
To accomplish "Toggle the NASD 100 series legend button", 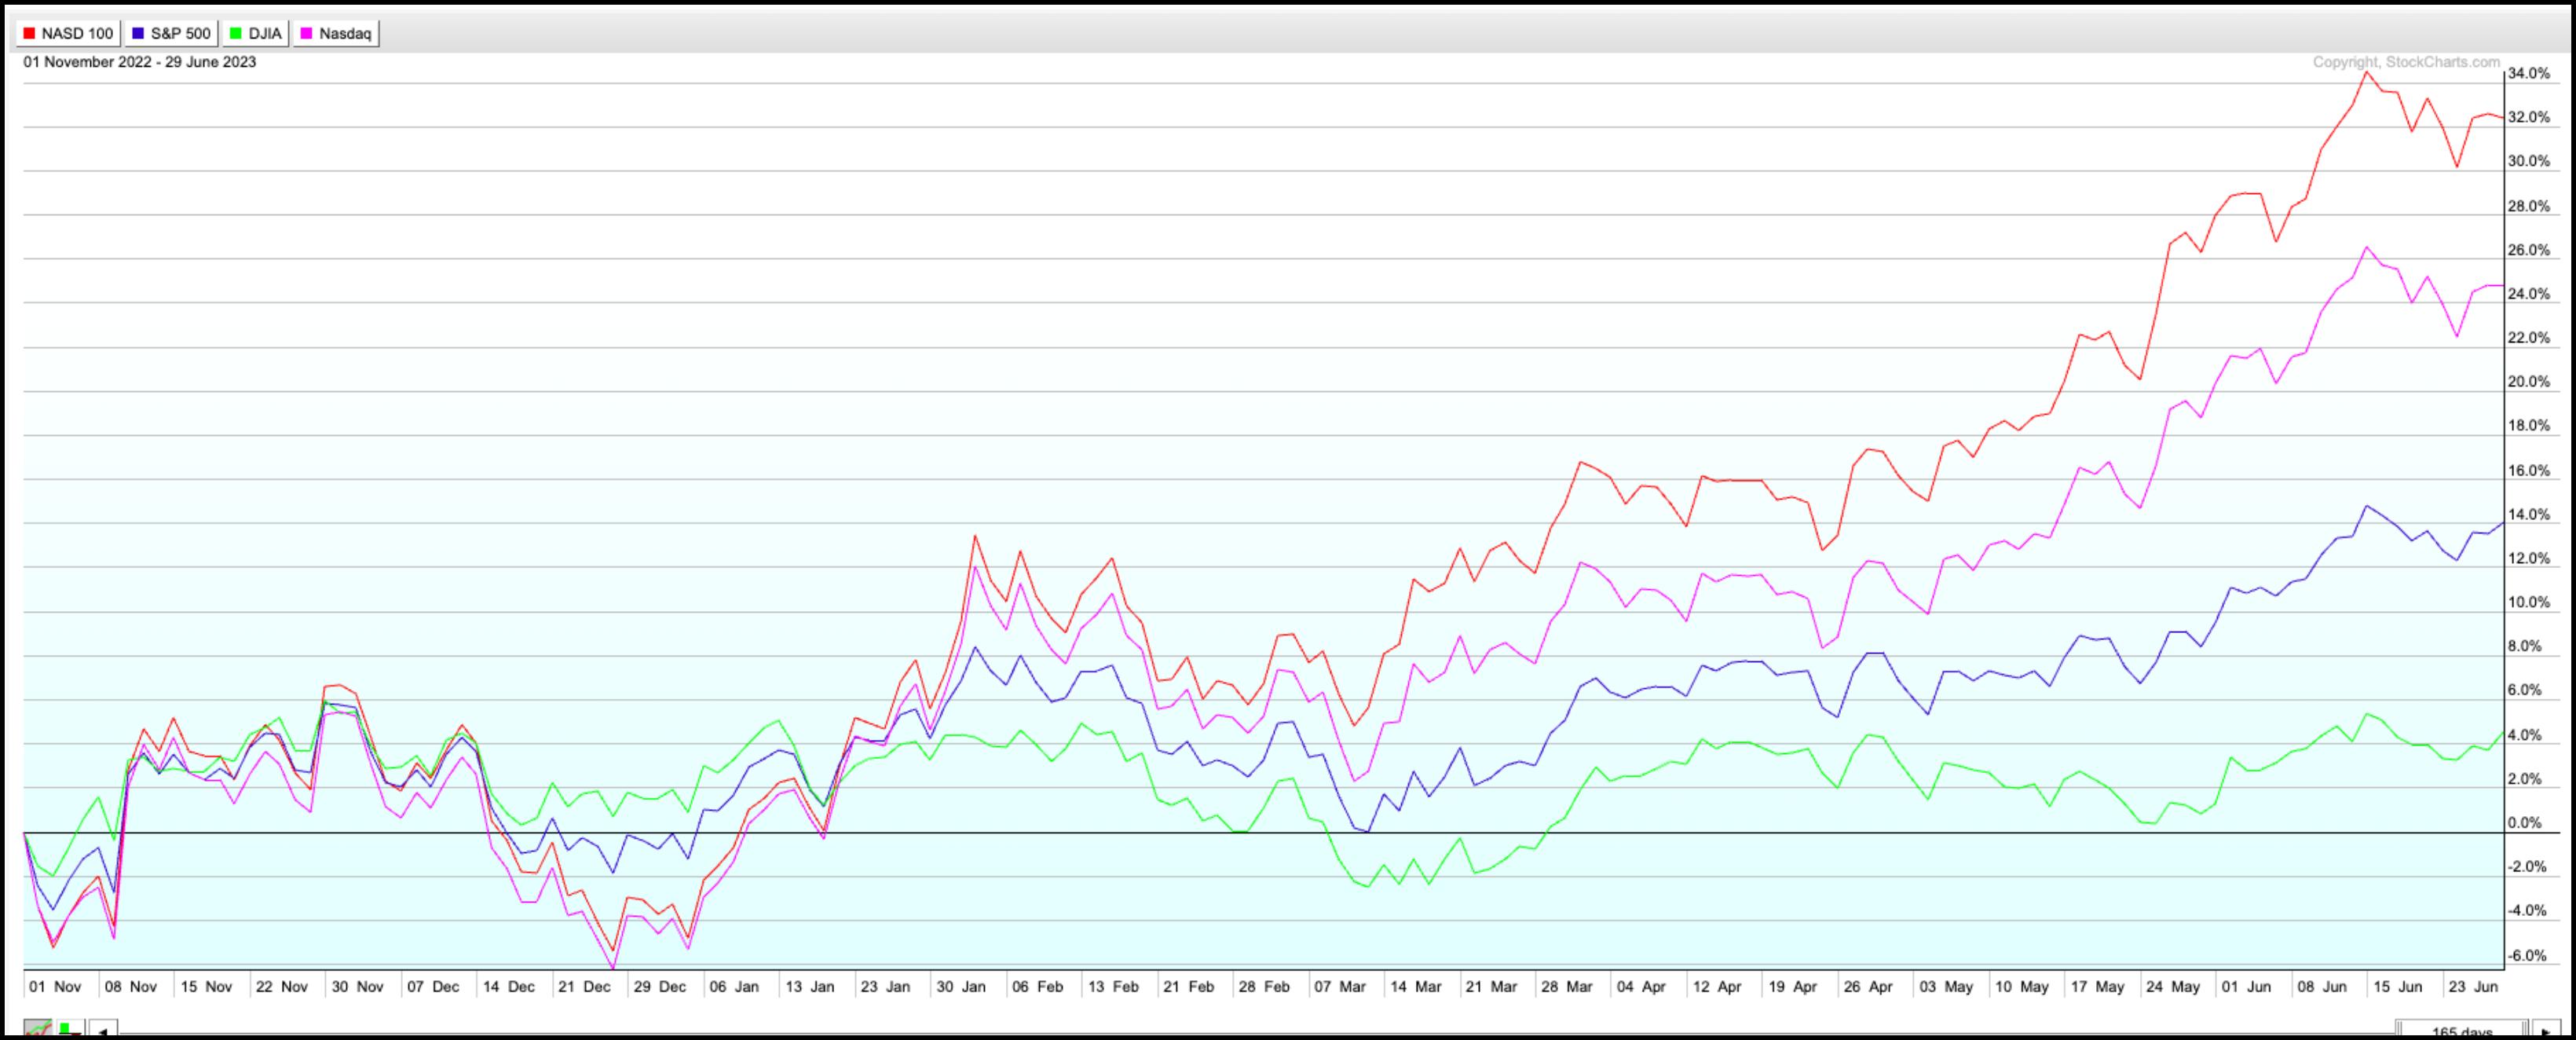I will [x=67, y=34].
